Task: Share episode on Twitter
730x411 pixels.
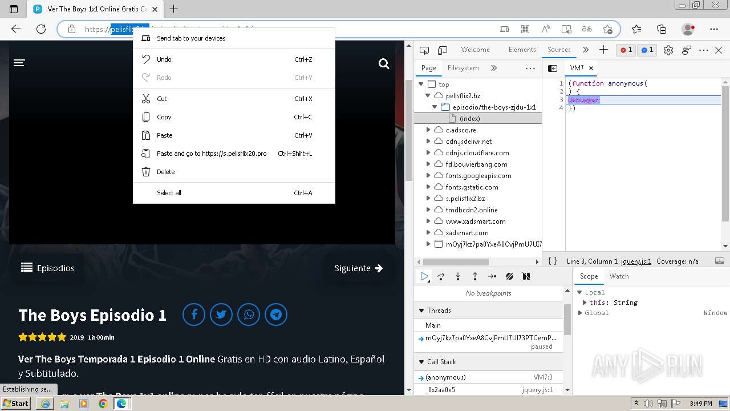Action: coord(221,315)
